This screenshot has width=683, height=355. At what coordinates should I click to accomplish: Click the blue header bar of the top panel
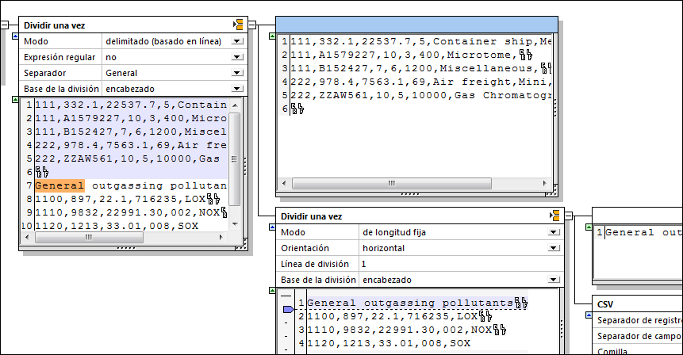pos(416,24)
